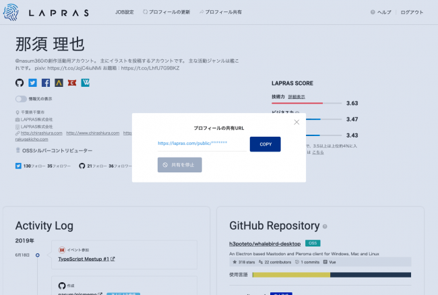
Task: Open the ヘルプ menu
Action: [x=381, y=12]
